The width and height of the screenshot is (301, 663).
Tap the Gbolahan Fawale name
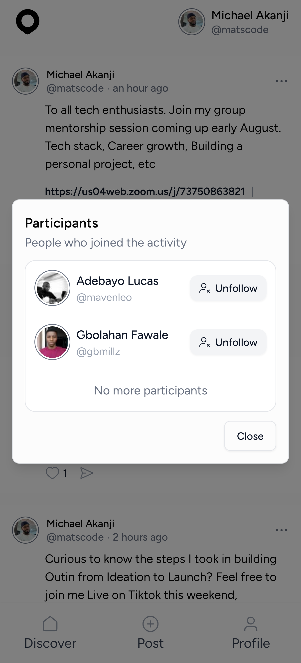click(122, 335)
